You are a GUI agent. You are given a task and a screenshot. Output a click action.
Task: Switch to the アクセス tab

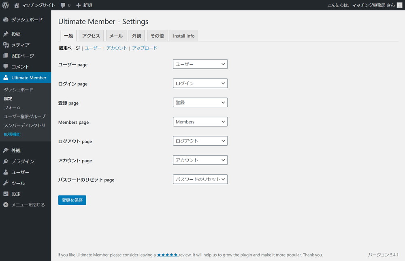coord(91,36)
